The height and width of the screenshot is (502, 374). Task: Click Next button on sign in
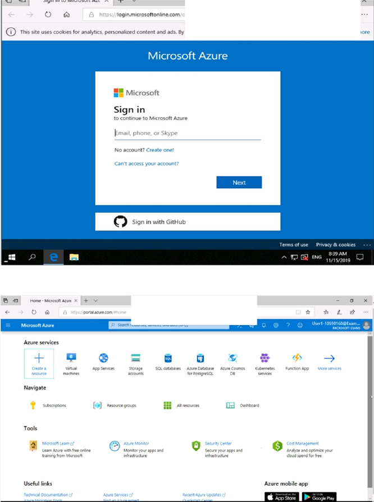tap(239, 182)
